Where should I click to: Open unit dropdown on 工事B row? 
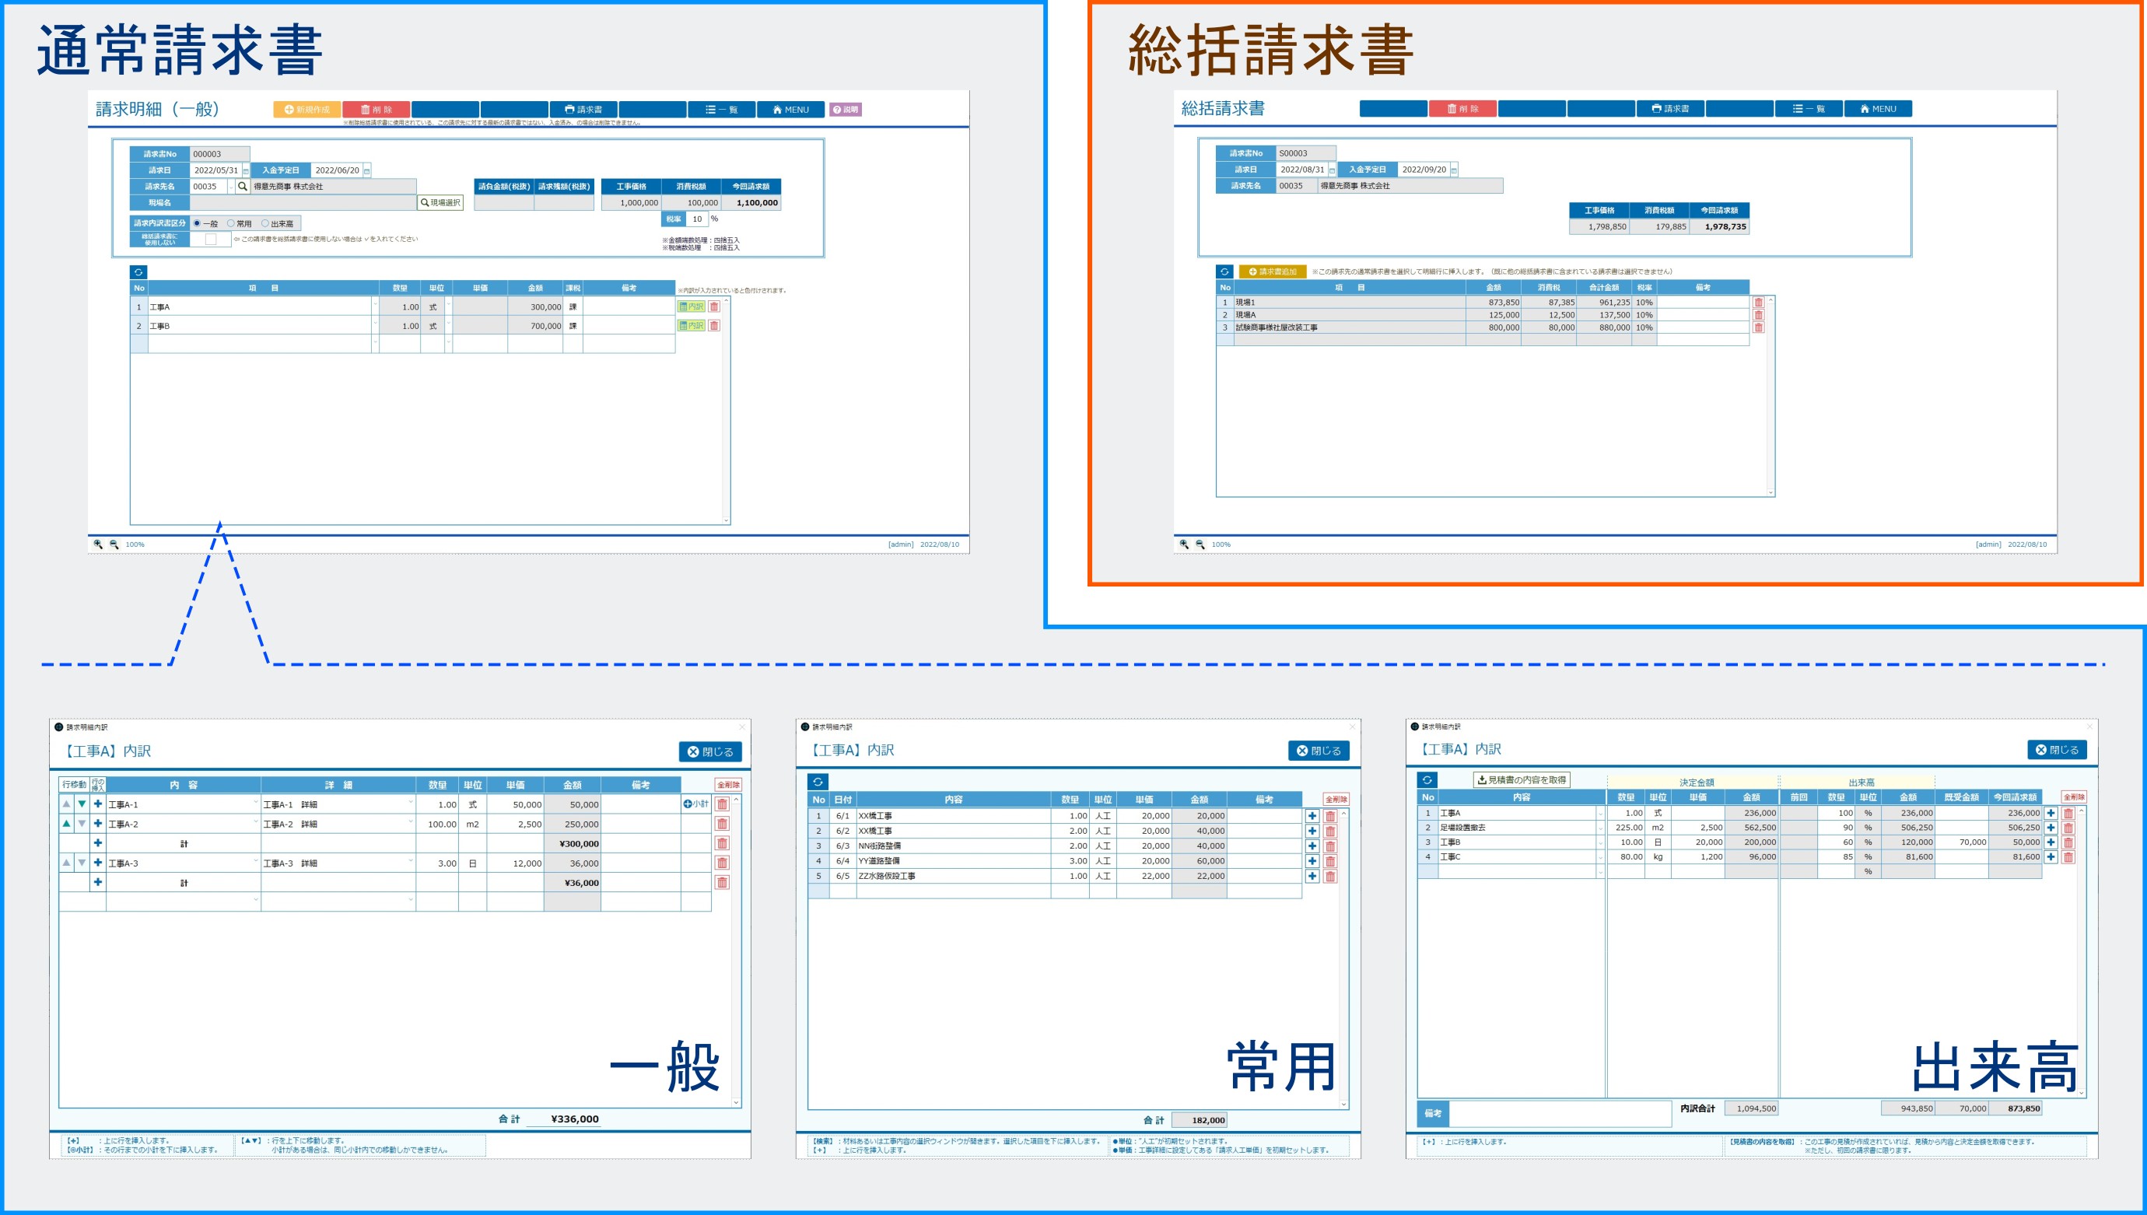tap(448, 325)
